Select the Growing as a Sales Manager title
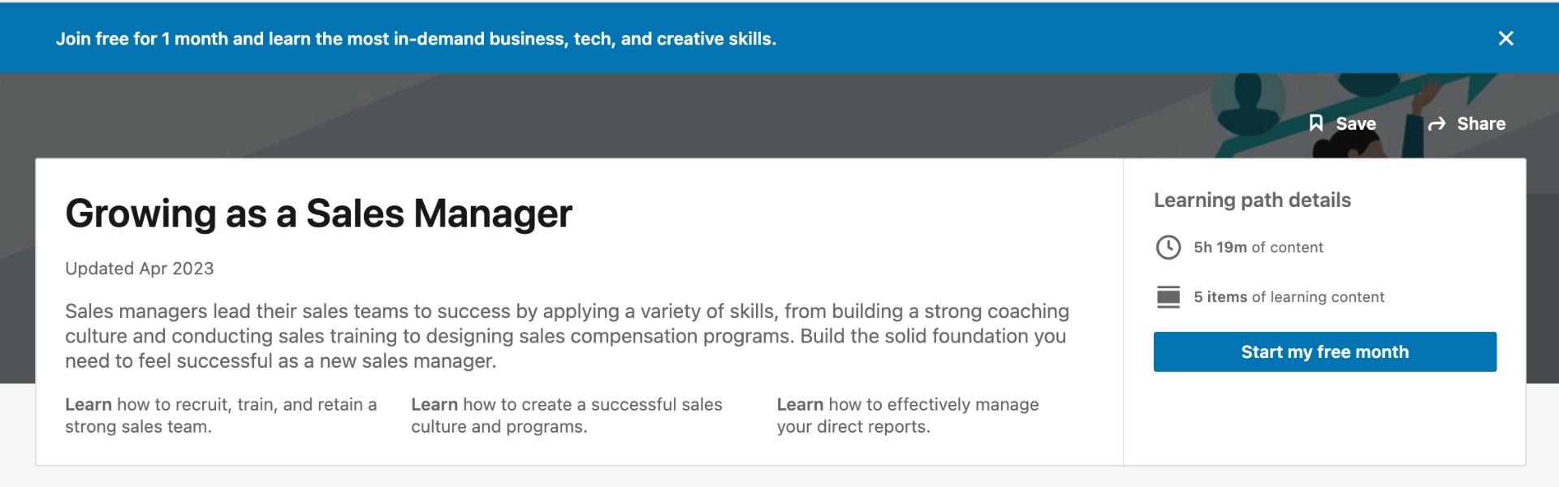Screen dimensions: 1559x487 point(318,213)
